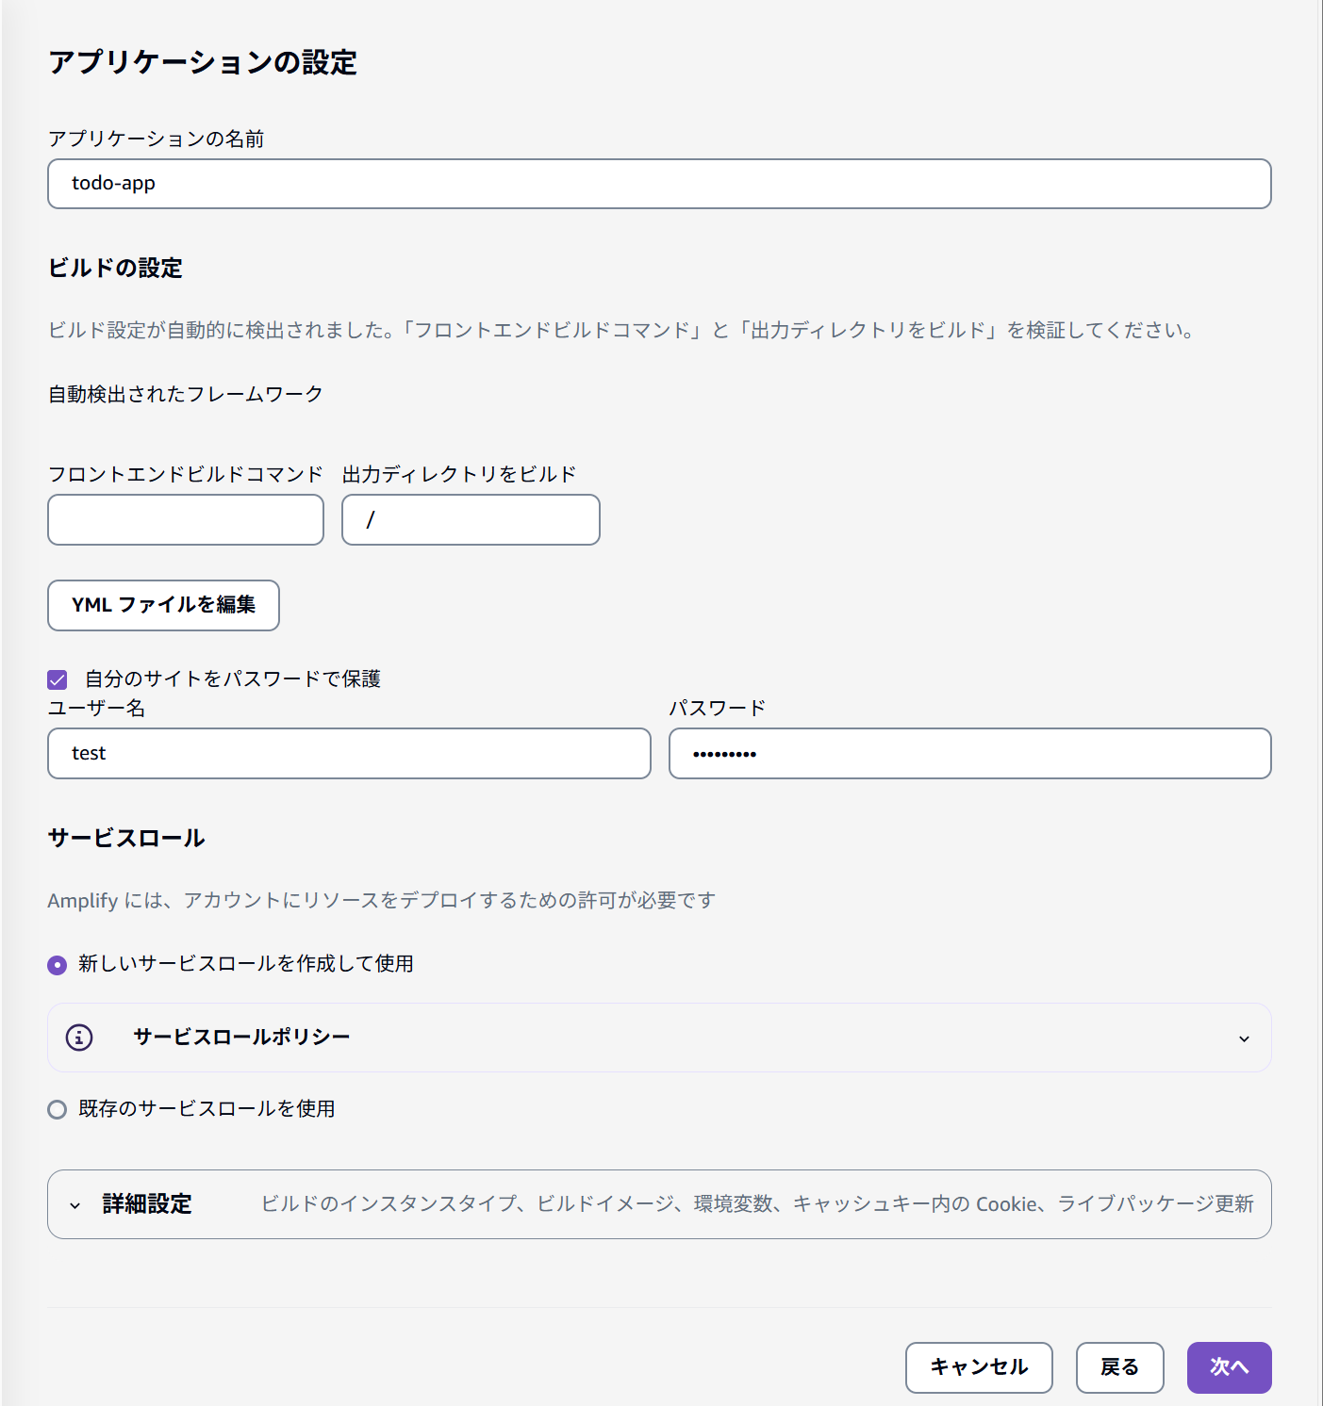This screenshot has width=1323, height=1406.
Task: Click the サービスロール heading
Action: [x=126, y=839]
